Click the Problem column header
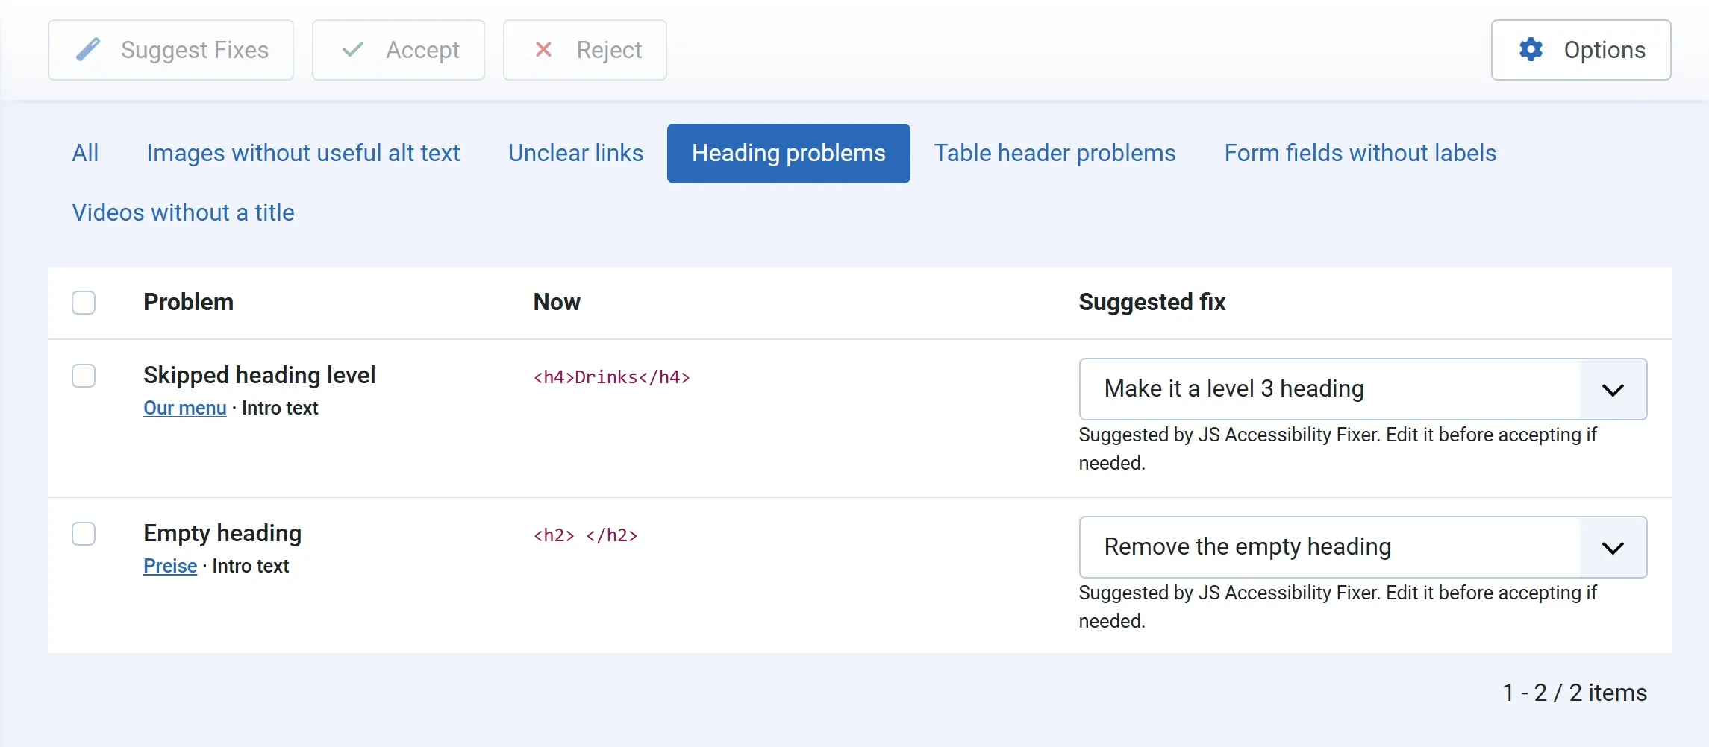1709x747 pixels. tap(188, 302)
